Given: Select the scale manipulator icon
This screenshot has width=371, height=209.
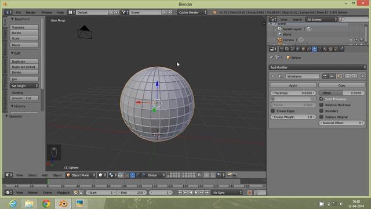Looking at the screenshot, I should click(x=143, y=175).
